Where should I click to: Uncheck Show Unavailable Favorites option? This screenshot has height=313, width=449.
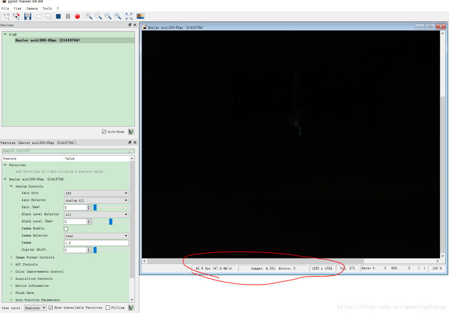click(x=50, y=308)
